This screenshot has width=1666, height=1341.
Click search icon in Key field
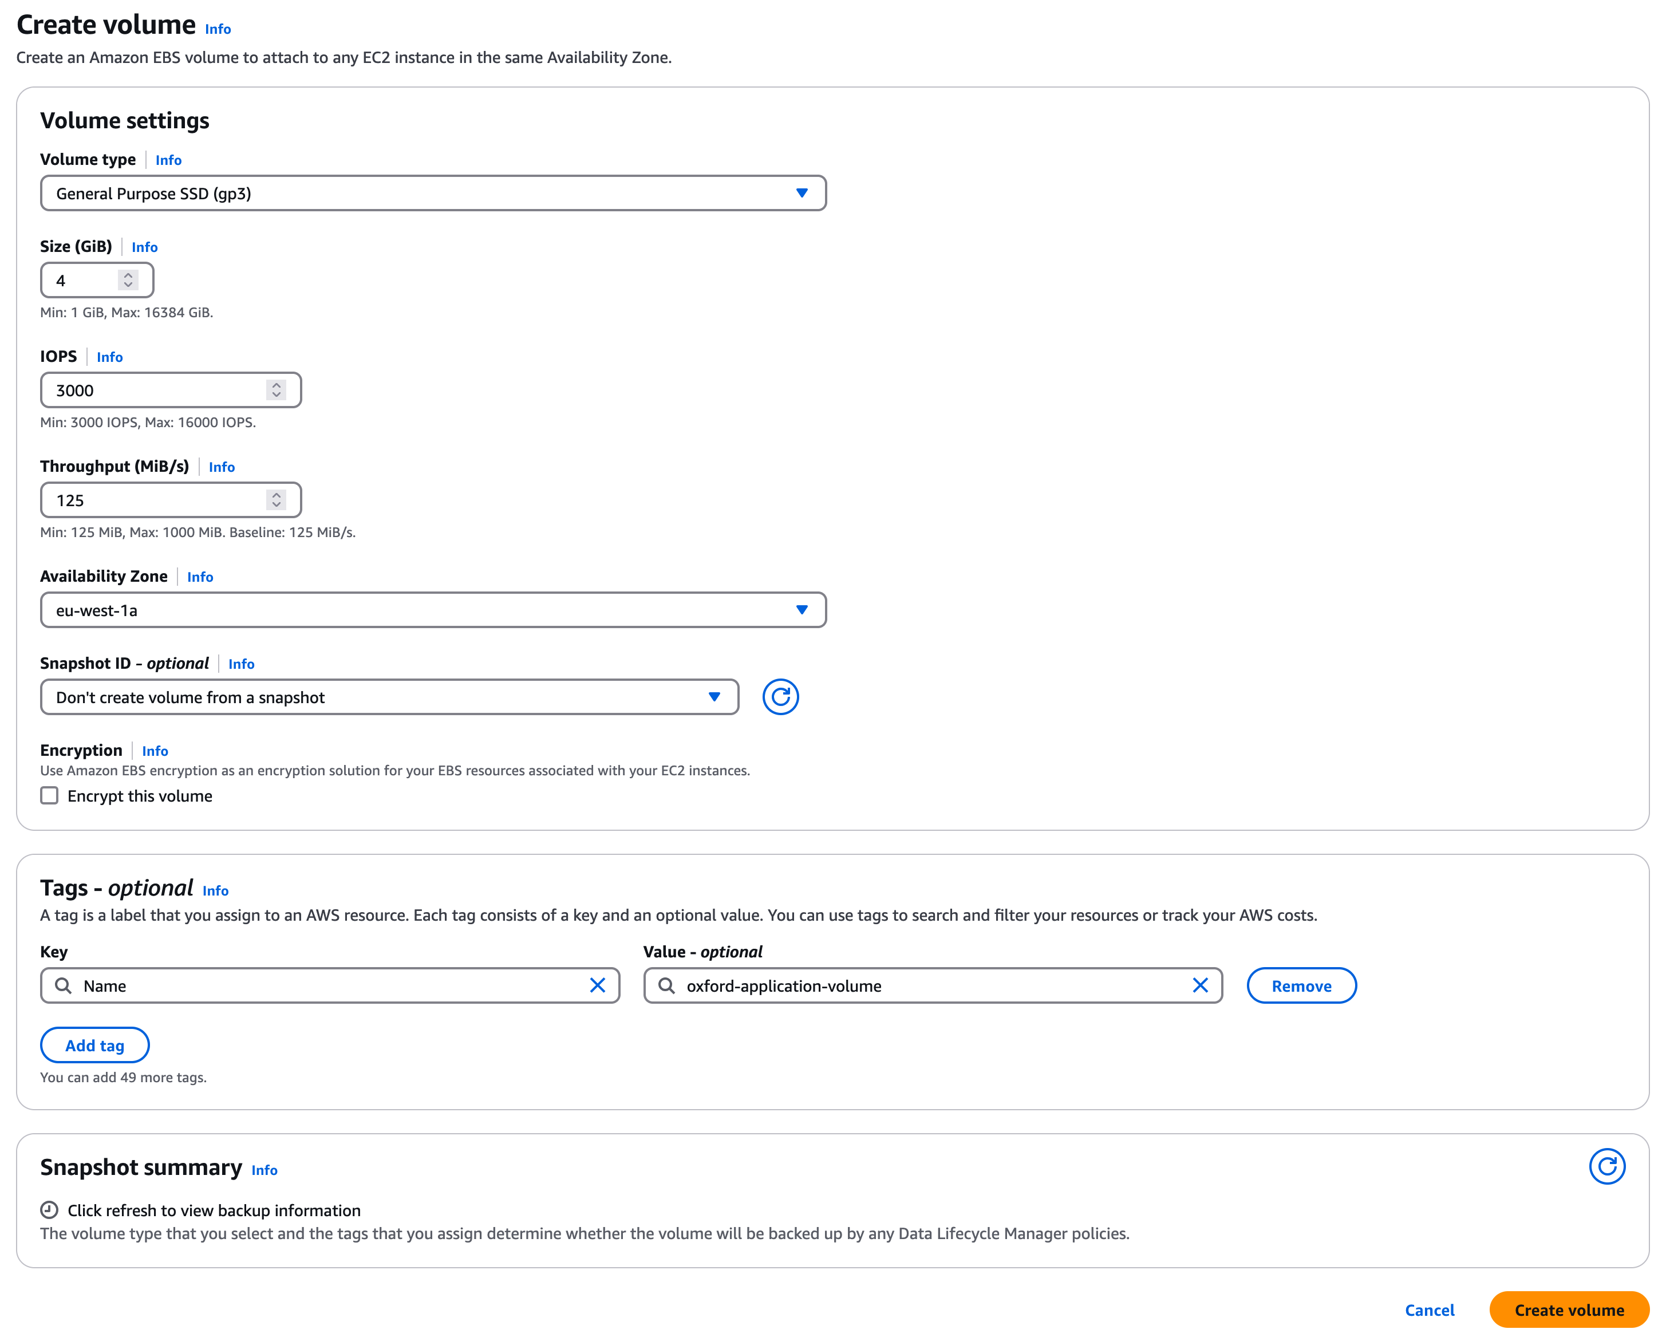(x=64, y=985)
